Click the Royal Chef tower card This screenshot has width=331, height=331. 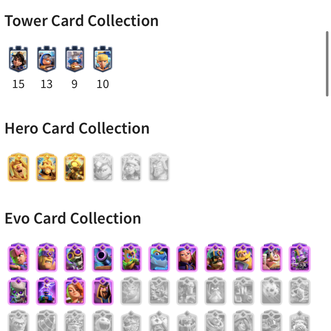click(x=74, y=59)
